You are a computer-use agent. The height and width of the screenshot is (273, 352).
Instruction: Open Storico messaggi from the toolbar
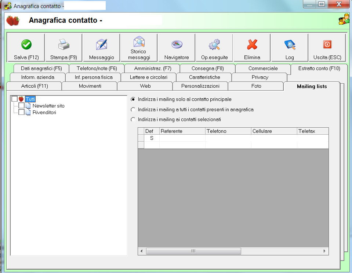click(x=139, y=48)
